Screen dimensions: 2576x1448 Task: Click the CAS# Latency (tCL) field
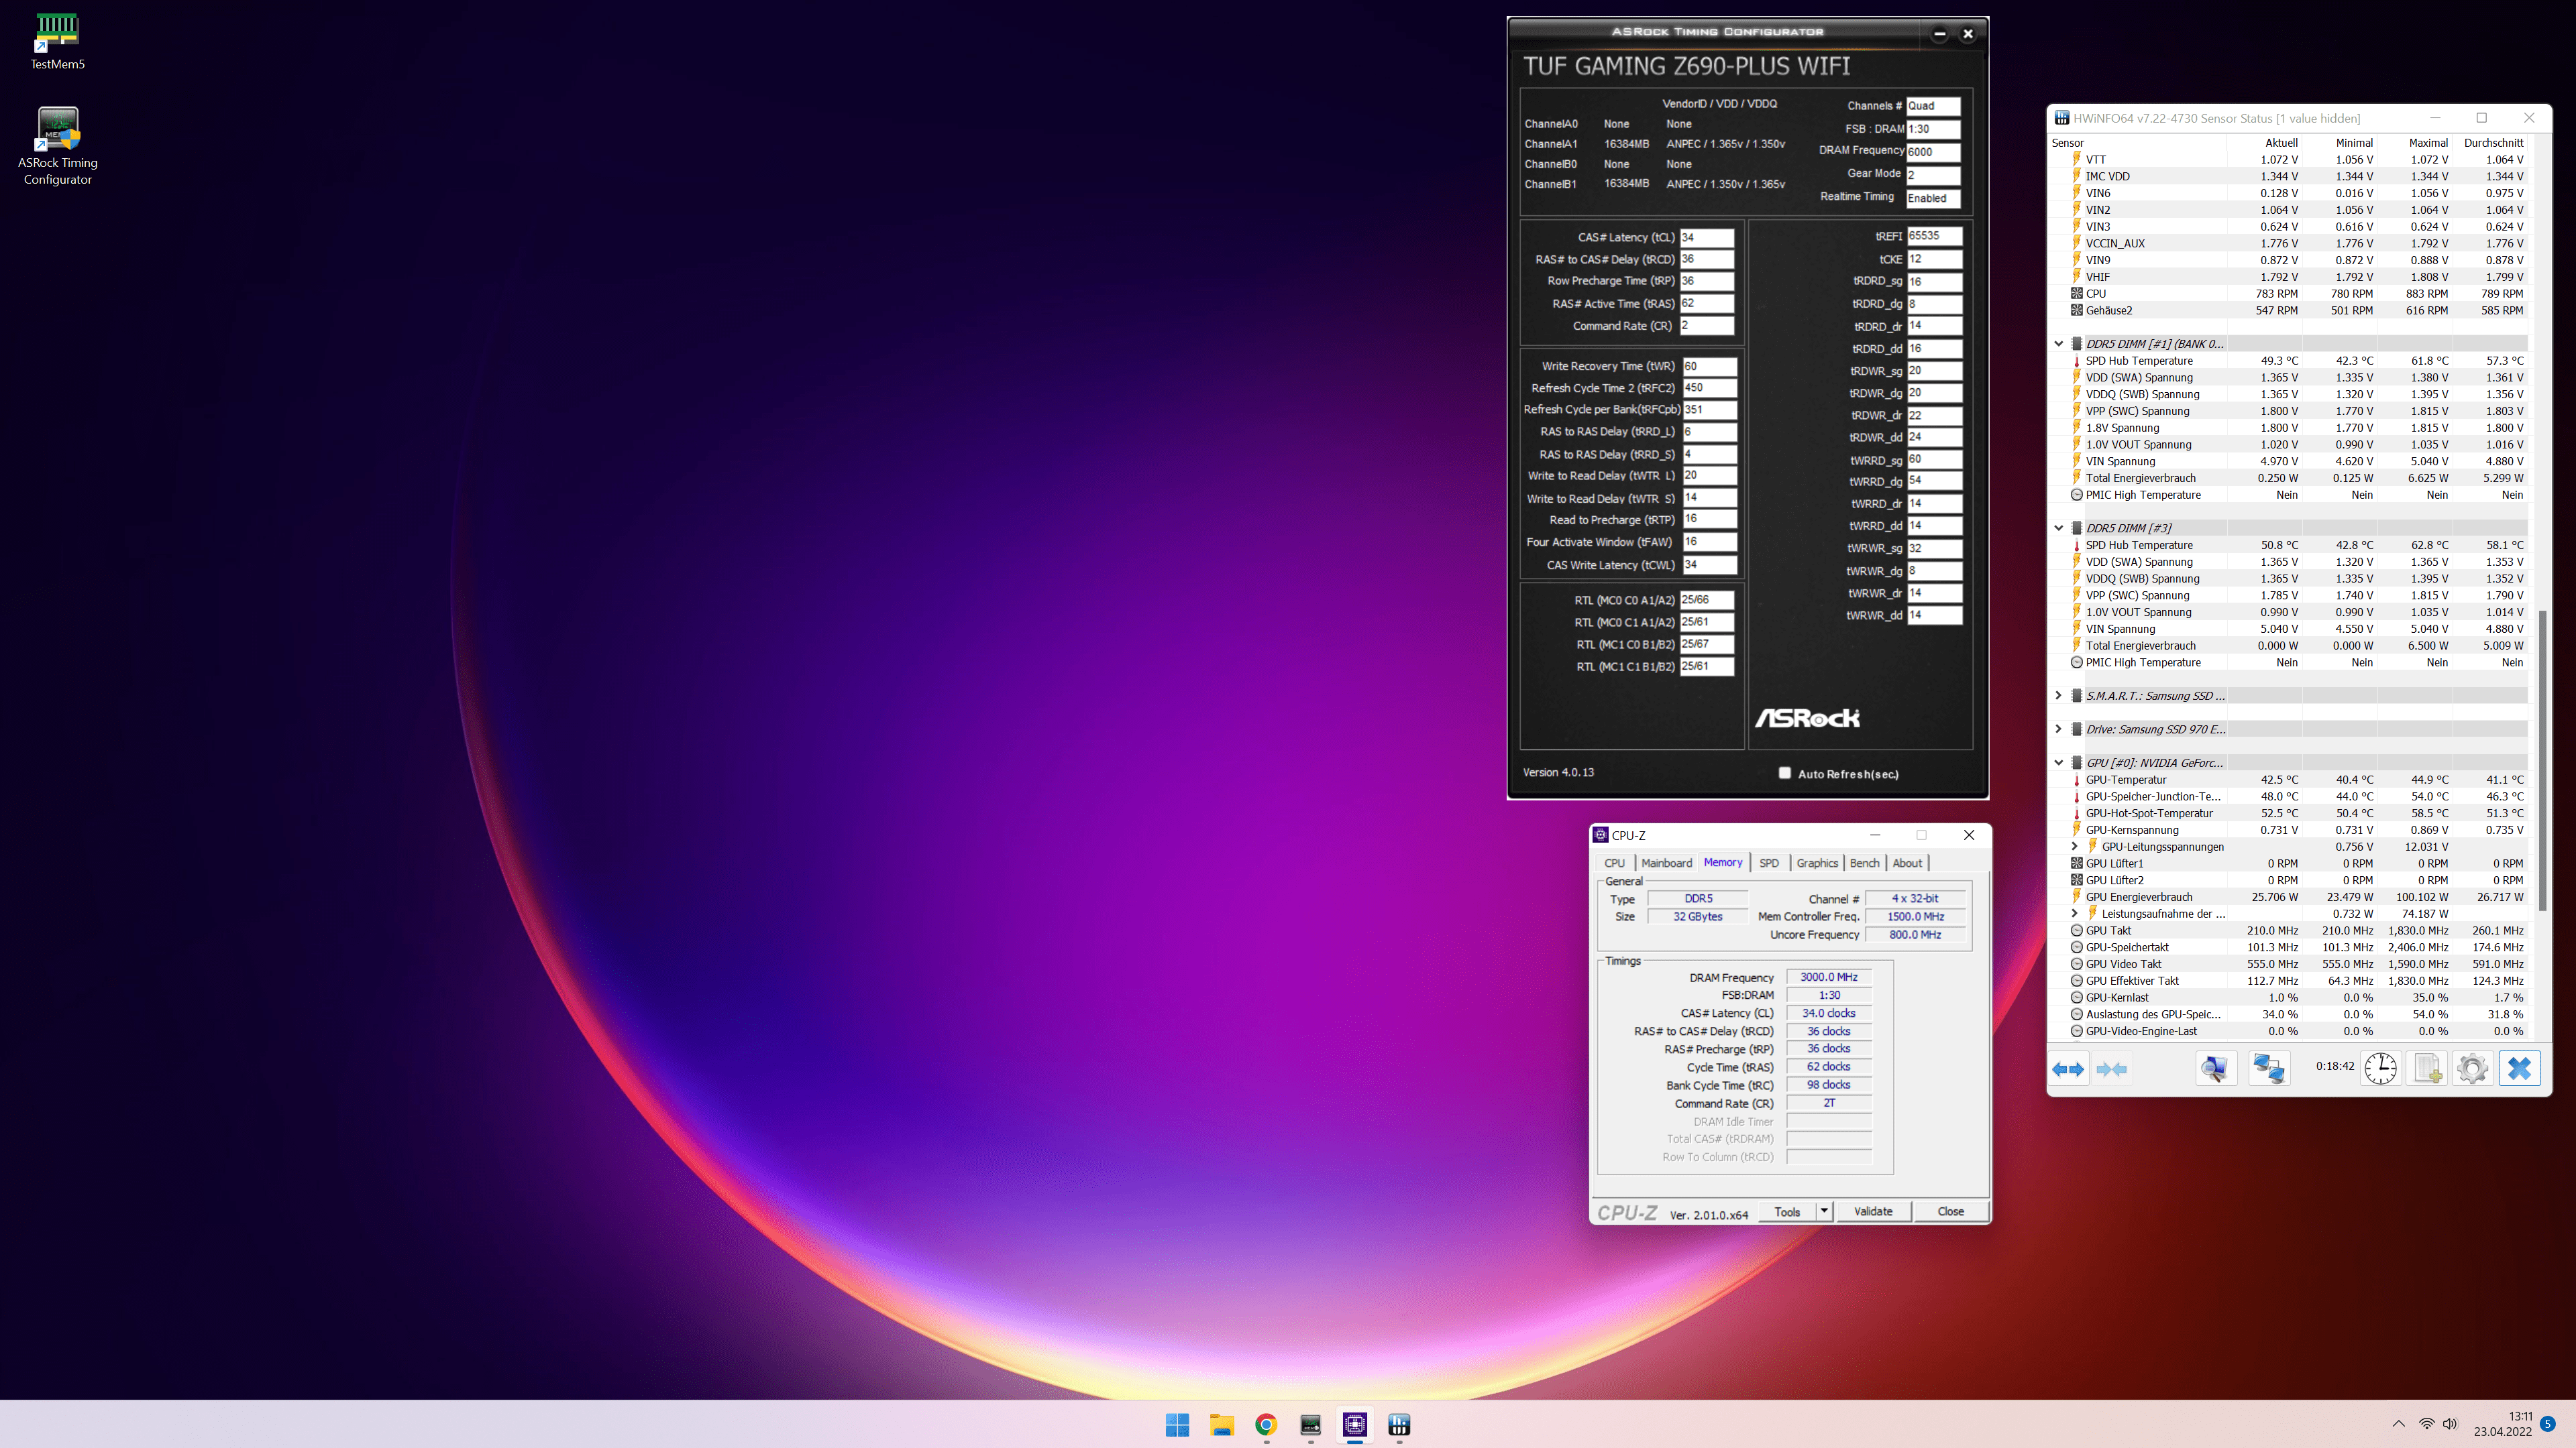coord(1706,238)
